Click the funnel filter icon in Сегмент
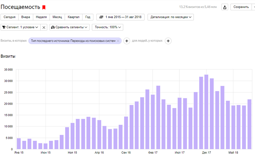Screen dimensions: 255x157 tap(4, 27)
